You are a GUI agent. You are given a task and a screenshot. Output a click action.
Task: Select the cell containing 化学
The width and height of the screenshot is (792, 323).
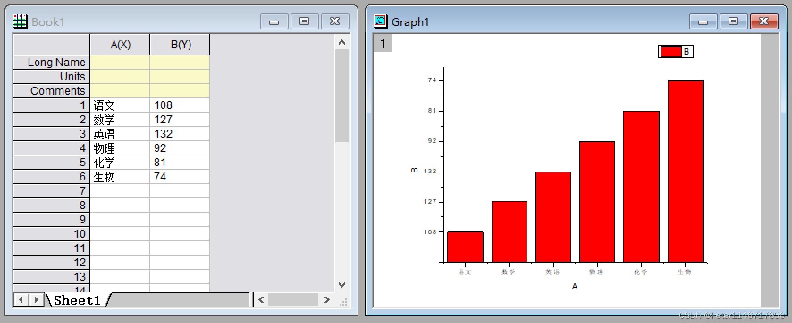click(120, 162)
